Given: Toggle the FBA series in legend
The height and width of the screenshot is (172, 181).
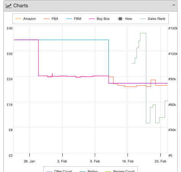Looking at the screenshot, I should tap(51, 19).
